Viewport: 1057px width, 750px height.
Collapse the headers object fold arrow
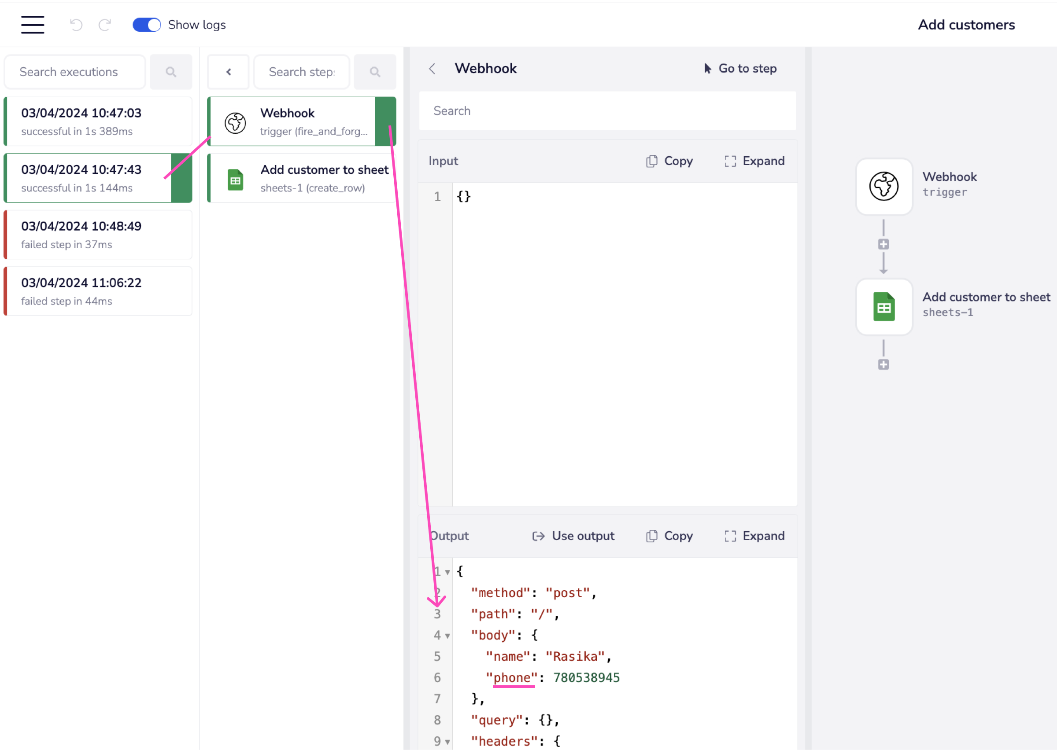coord(447,742)
